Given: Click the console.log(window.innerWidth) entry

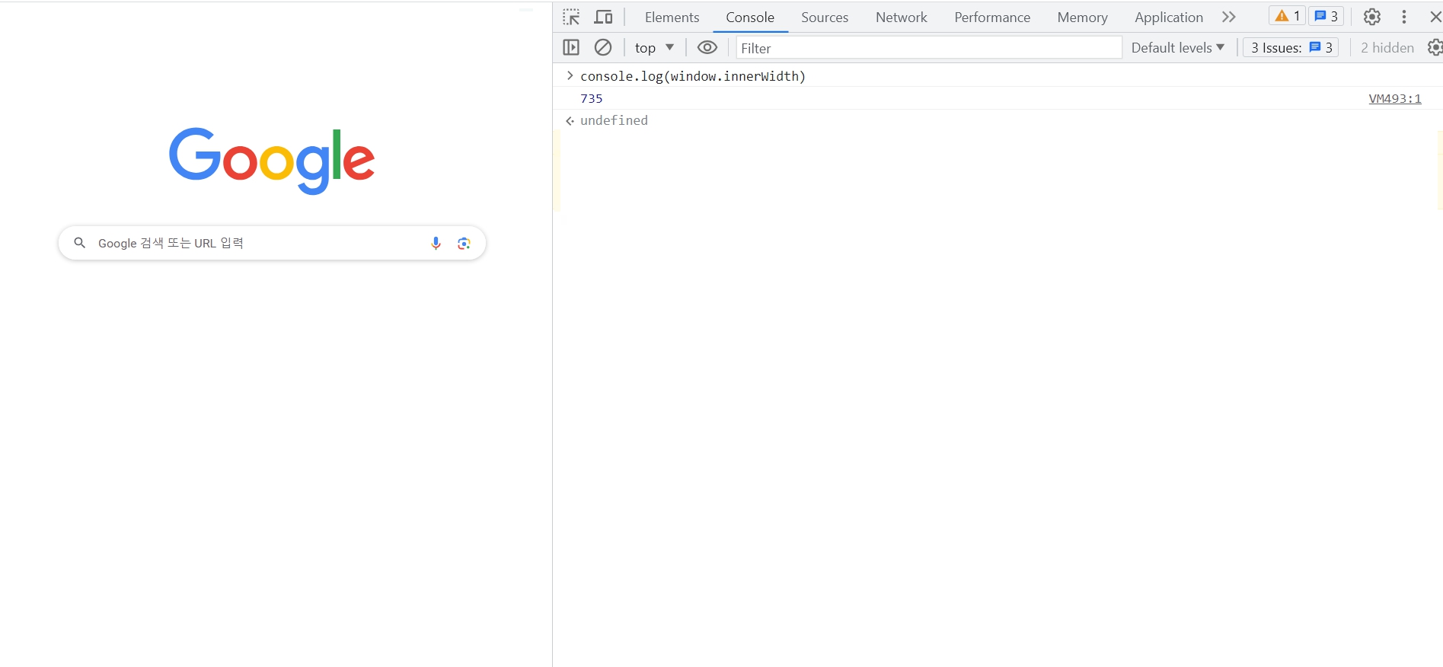Looking at the screenshot, I should (x=693, y=76).
